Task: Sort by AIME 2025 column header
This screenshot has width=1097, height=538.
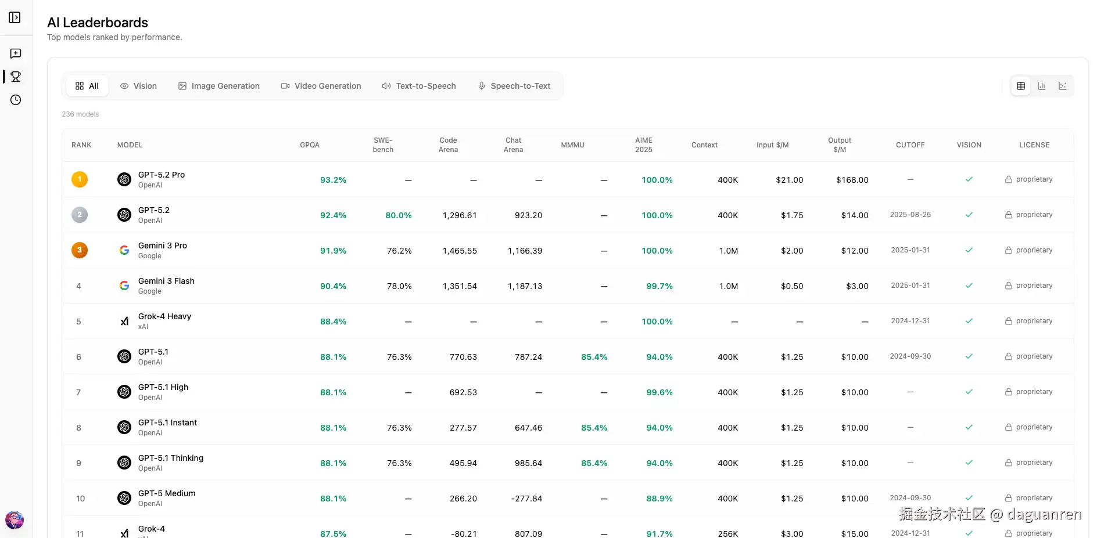Action: coord(644,145)
